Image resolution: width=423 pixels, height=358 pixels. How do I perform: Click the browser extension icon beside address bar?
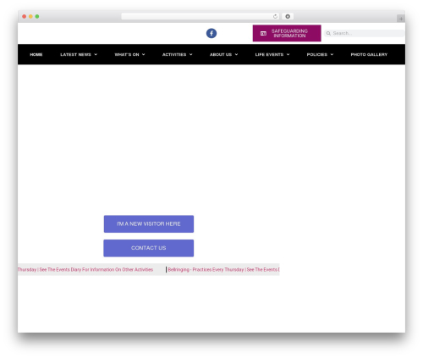tap(288, 16)
